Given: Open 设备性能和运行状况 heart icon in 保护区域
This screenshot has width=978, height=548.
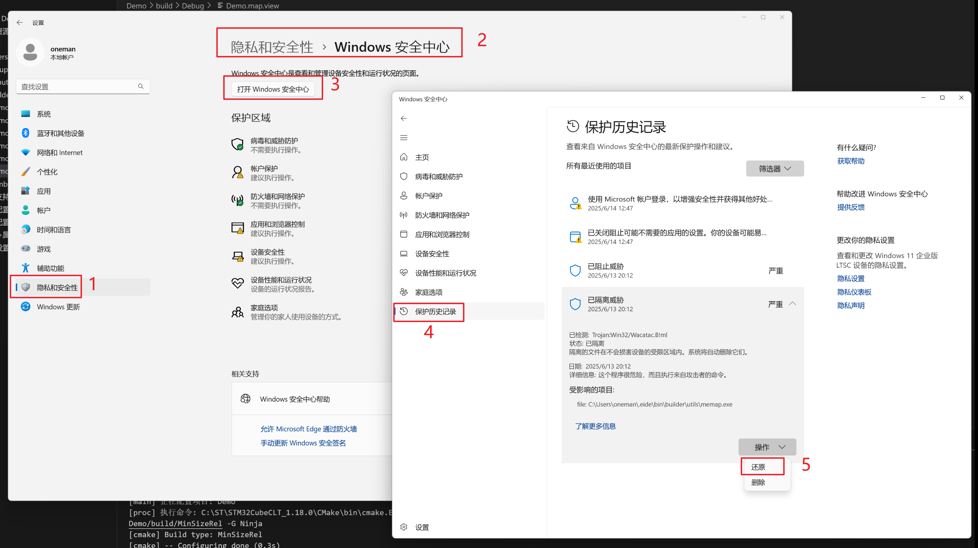Looking at the screenshot, I should [238, 283].
